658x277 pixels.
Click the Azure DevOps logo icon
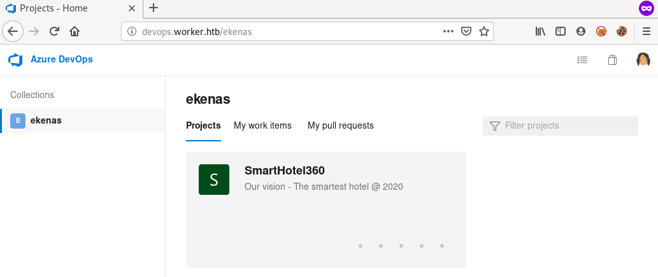click(x=15, y=60)
